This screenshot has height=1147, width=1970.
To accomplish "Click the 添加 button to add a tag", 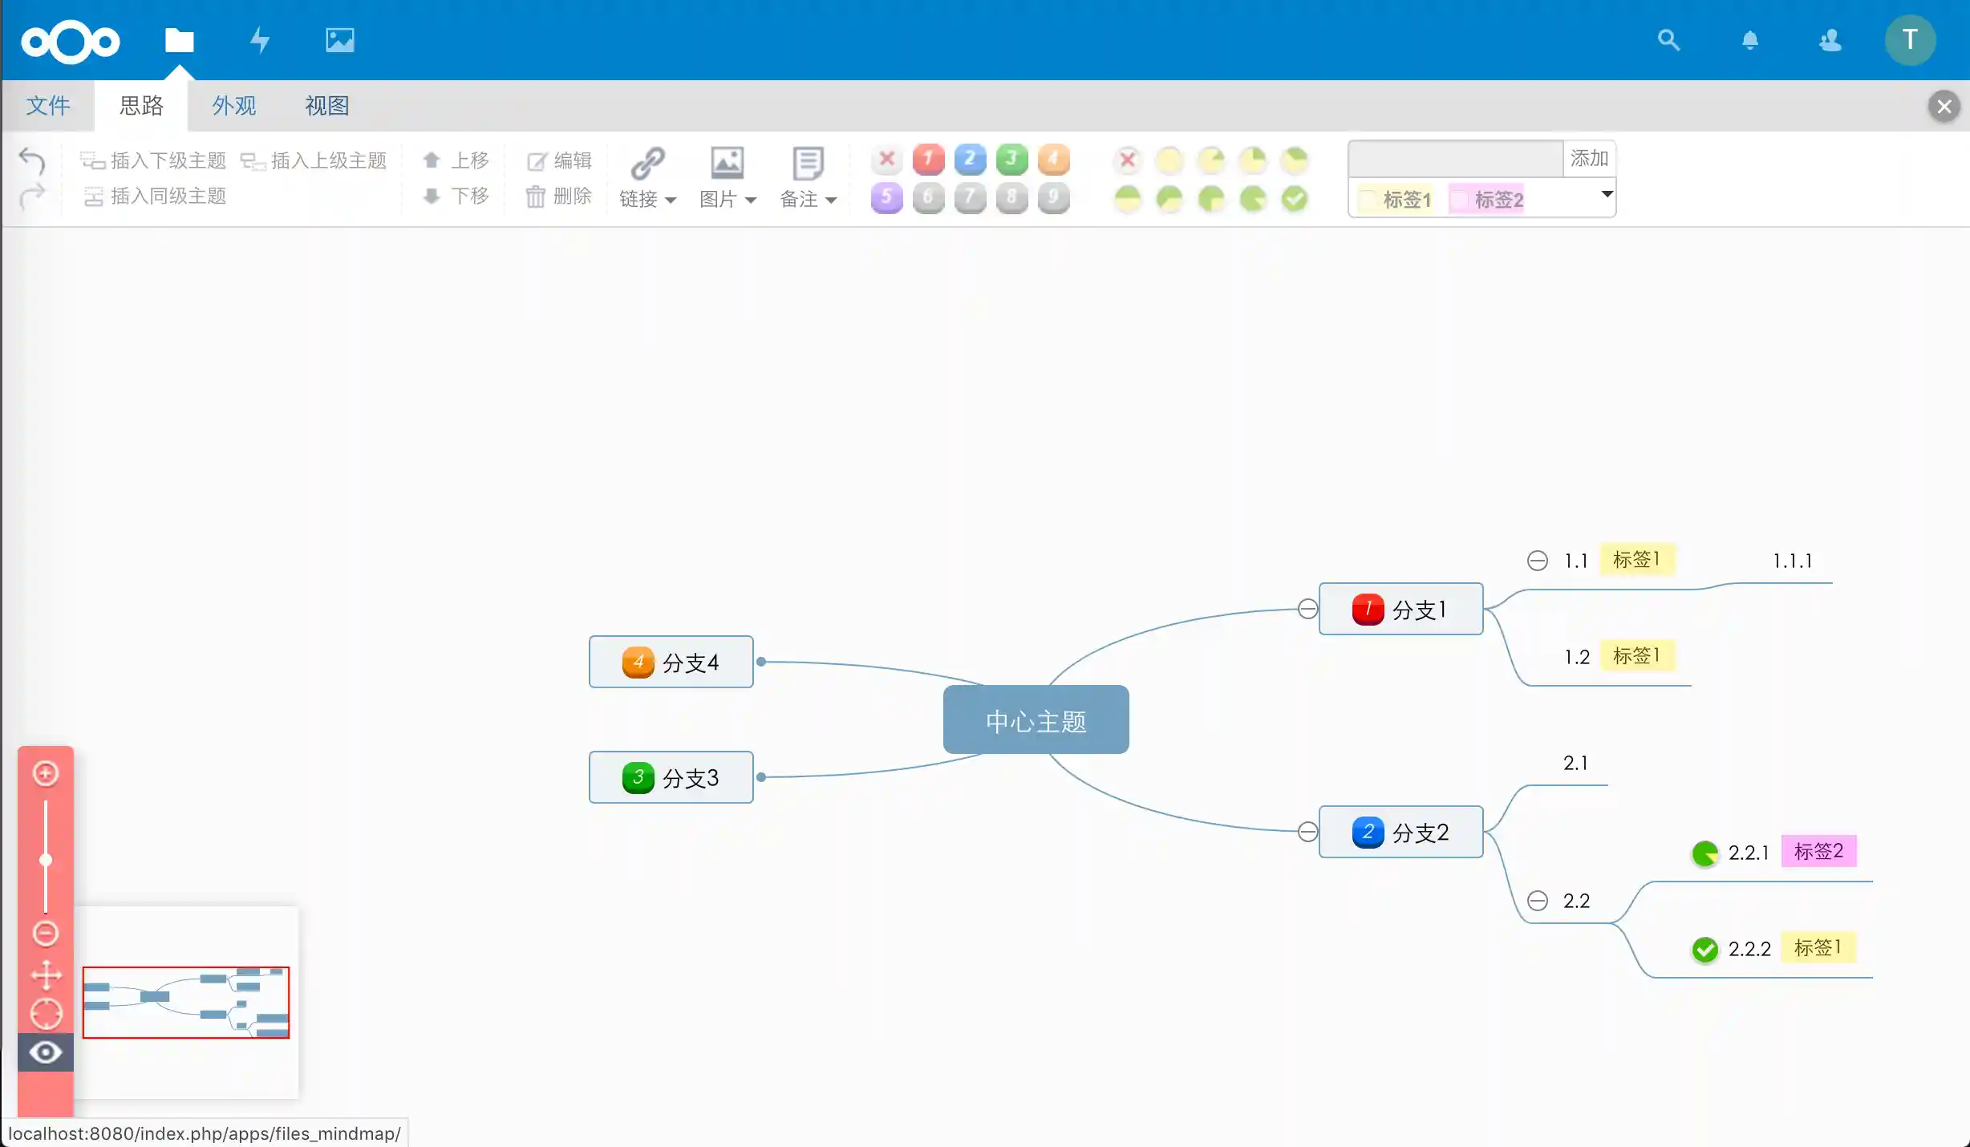I will pos(1588,159).
